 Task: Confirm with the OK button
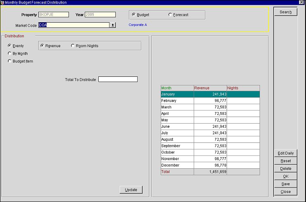click(285, 177)
